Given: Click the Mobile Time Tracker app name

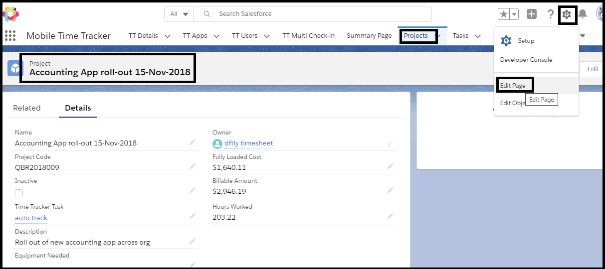Looking at the screenshot, I should click(68, 35).
